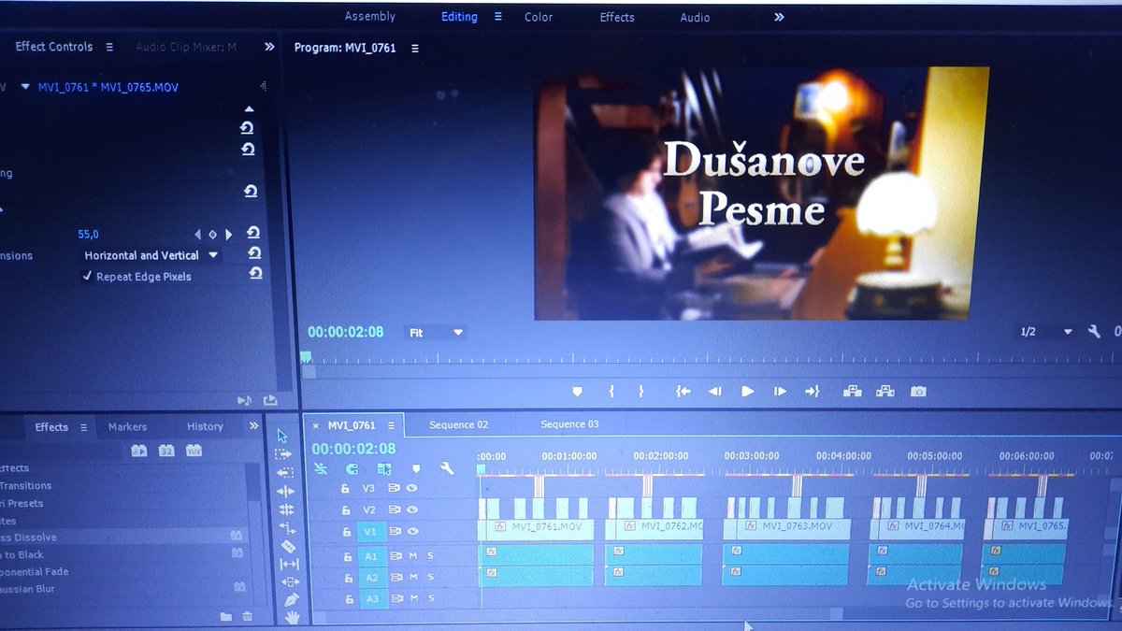Screen dimensions: 1122x631
Task: Toggle lock on track V3
Action: pos(345,488)
